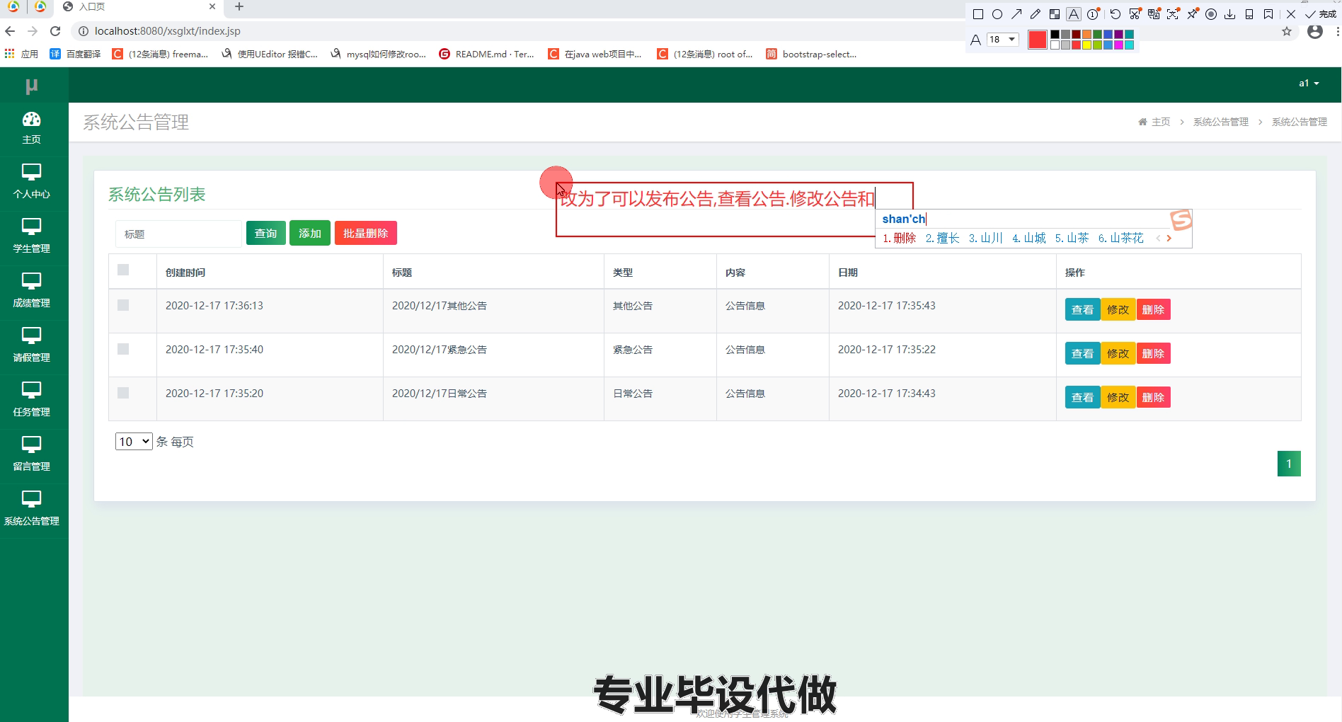Check the row for 2020/12/17紧急公告
The image size is (1342, 722).
pos(123,349)
